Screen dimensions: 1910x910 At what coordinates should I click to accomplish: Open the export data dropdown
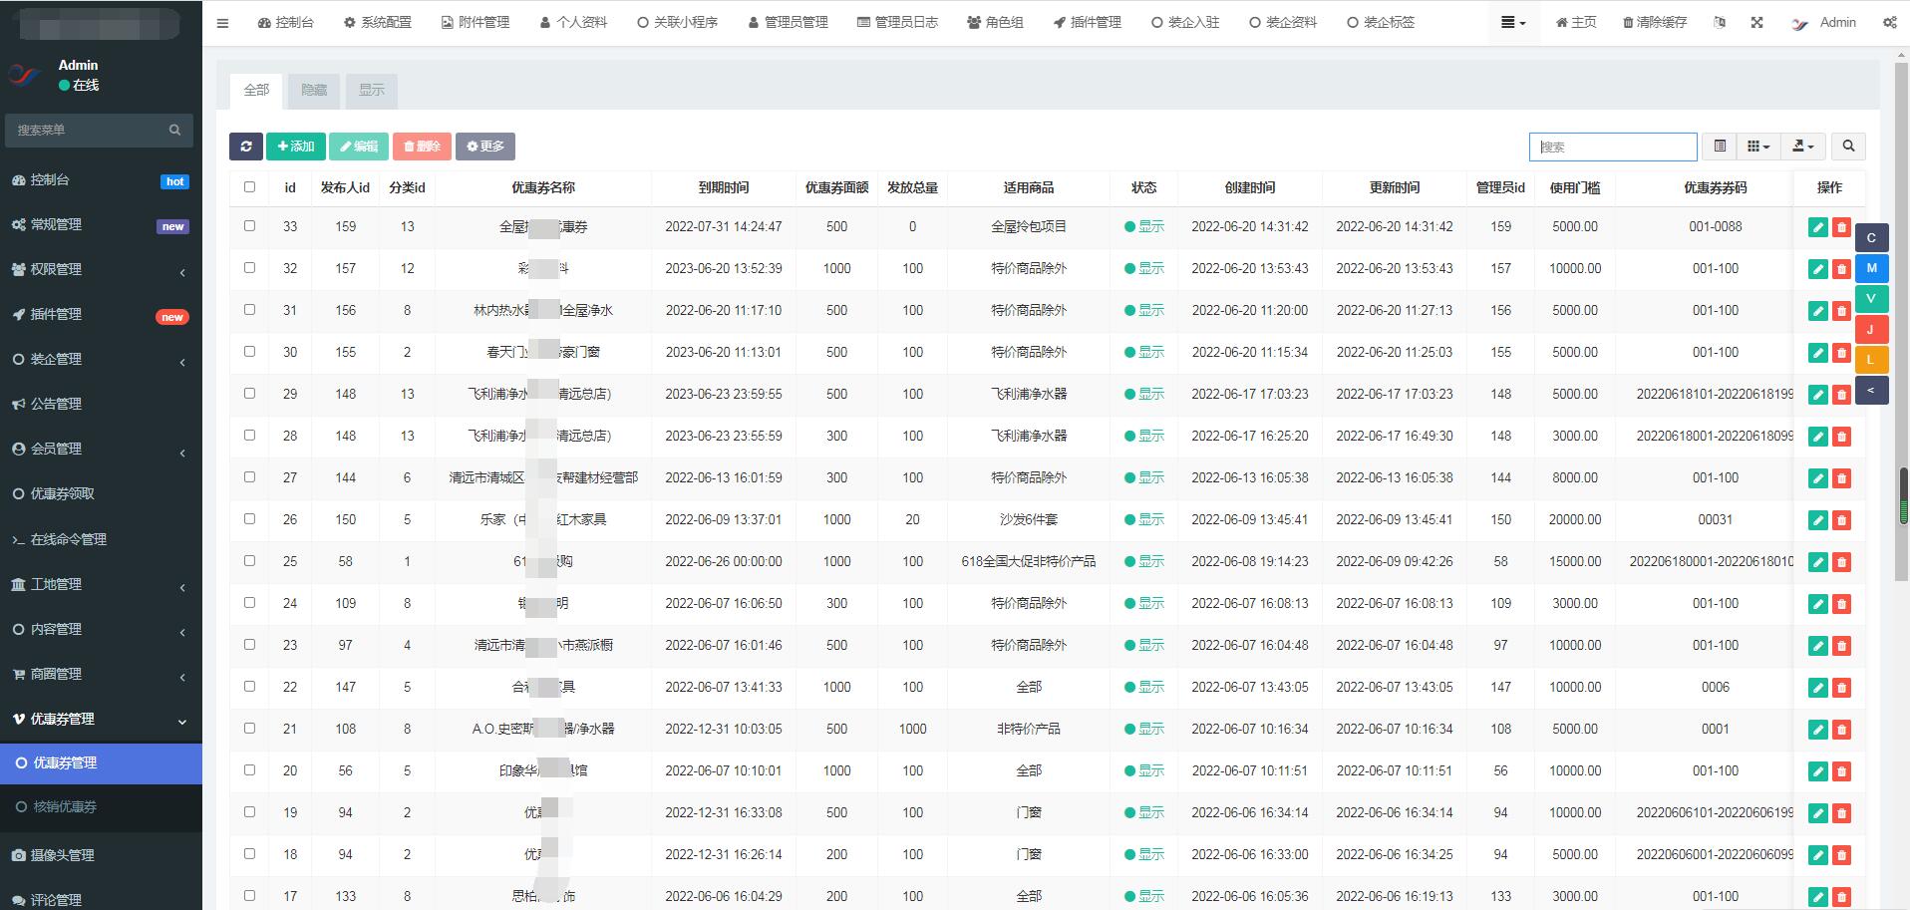(1802, 147)
